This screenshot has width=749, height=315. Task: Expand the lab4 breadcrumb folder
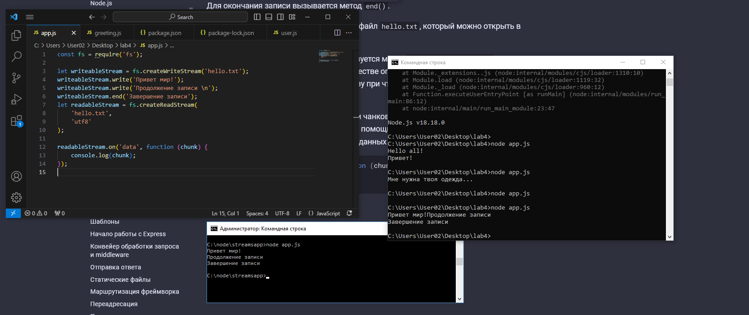(125, 46)
